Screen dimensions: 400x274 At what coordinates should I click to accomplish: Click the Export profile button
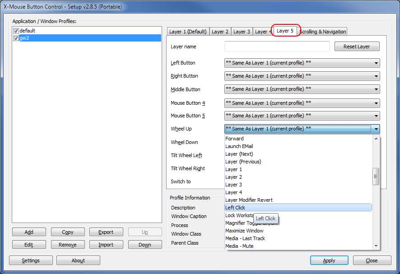pyautogui.click(x=106, y=232)
